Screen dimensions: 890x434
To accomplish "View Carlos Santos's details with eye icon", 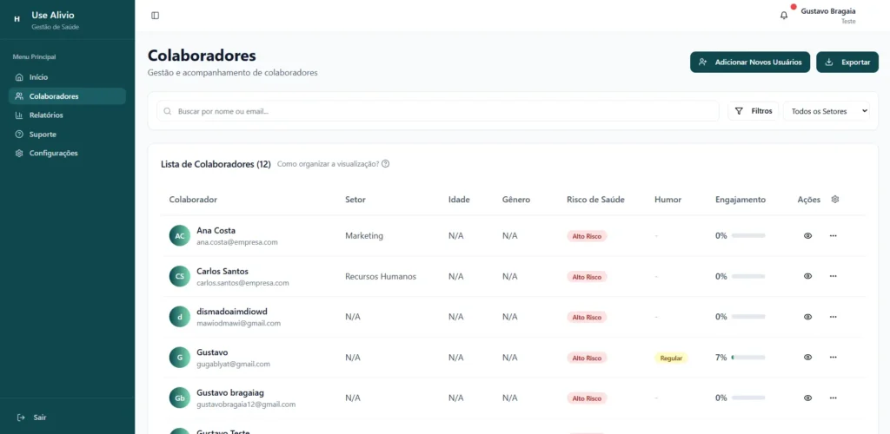I will [807, 277].
